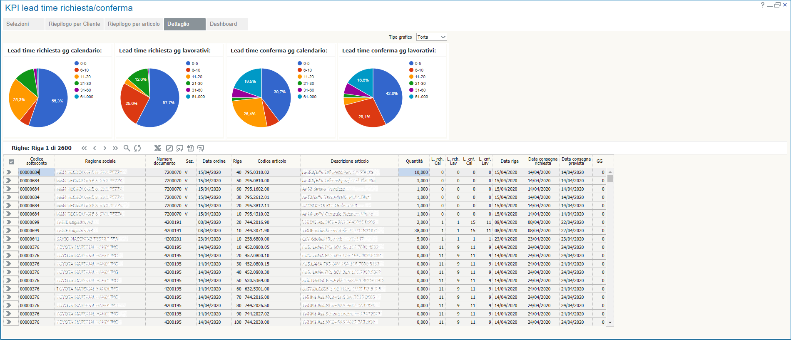The height and width of the screenshot is (340, 791).
Task: Open the Dashboard tab
Action: pos(227,24)
